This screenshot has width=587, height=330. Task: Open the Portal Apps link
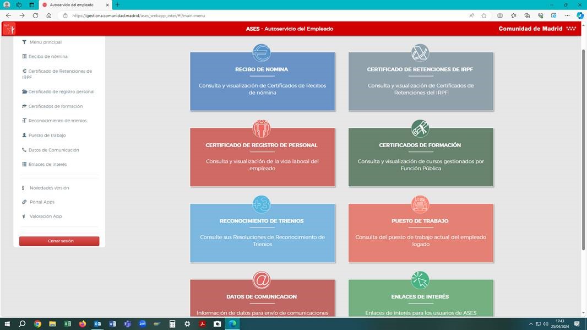click(x=42, y=202)
